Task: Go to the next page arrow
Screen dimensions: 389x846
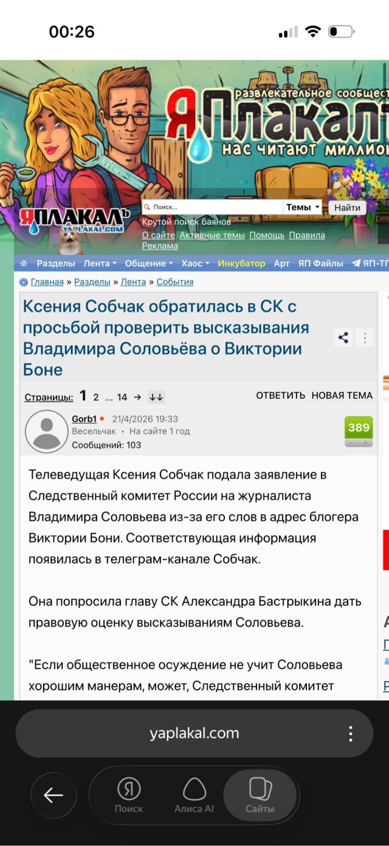Action: tap(137, 397)
